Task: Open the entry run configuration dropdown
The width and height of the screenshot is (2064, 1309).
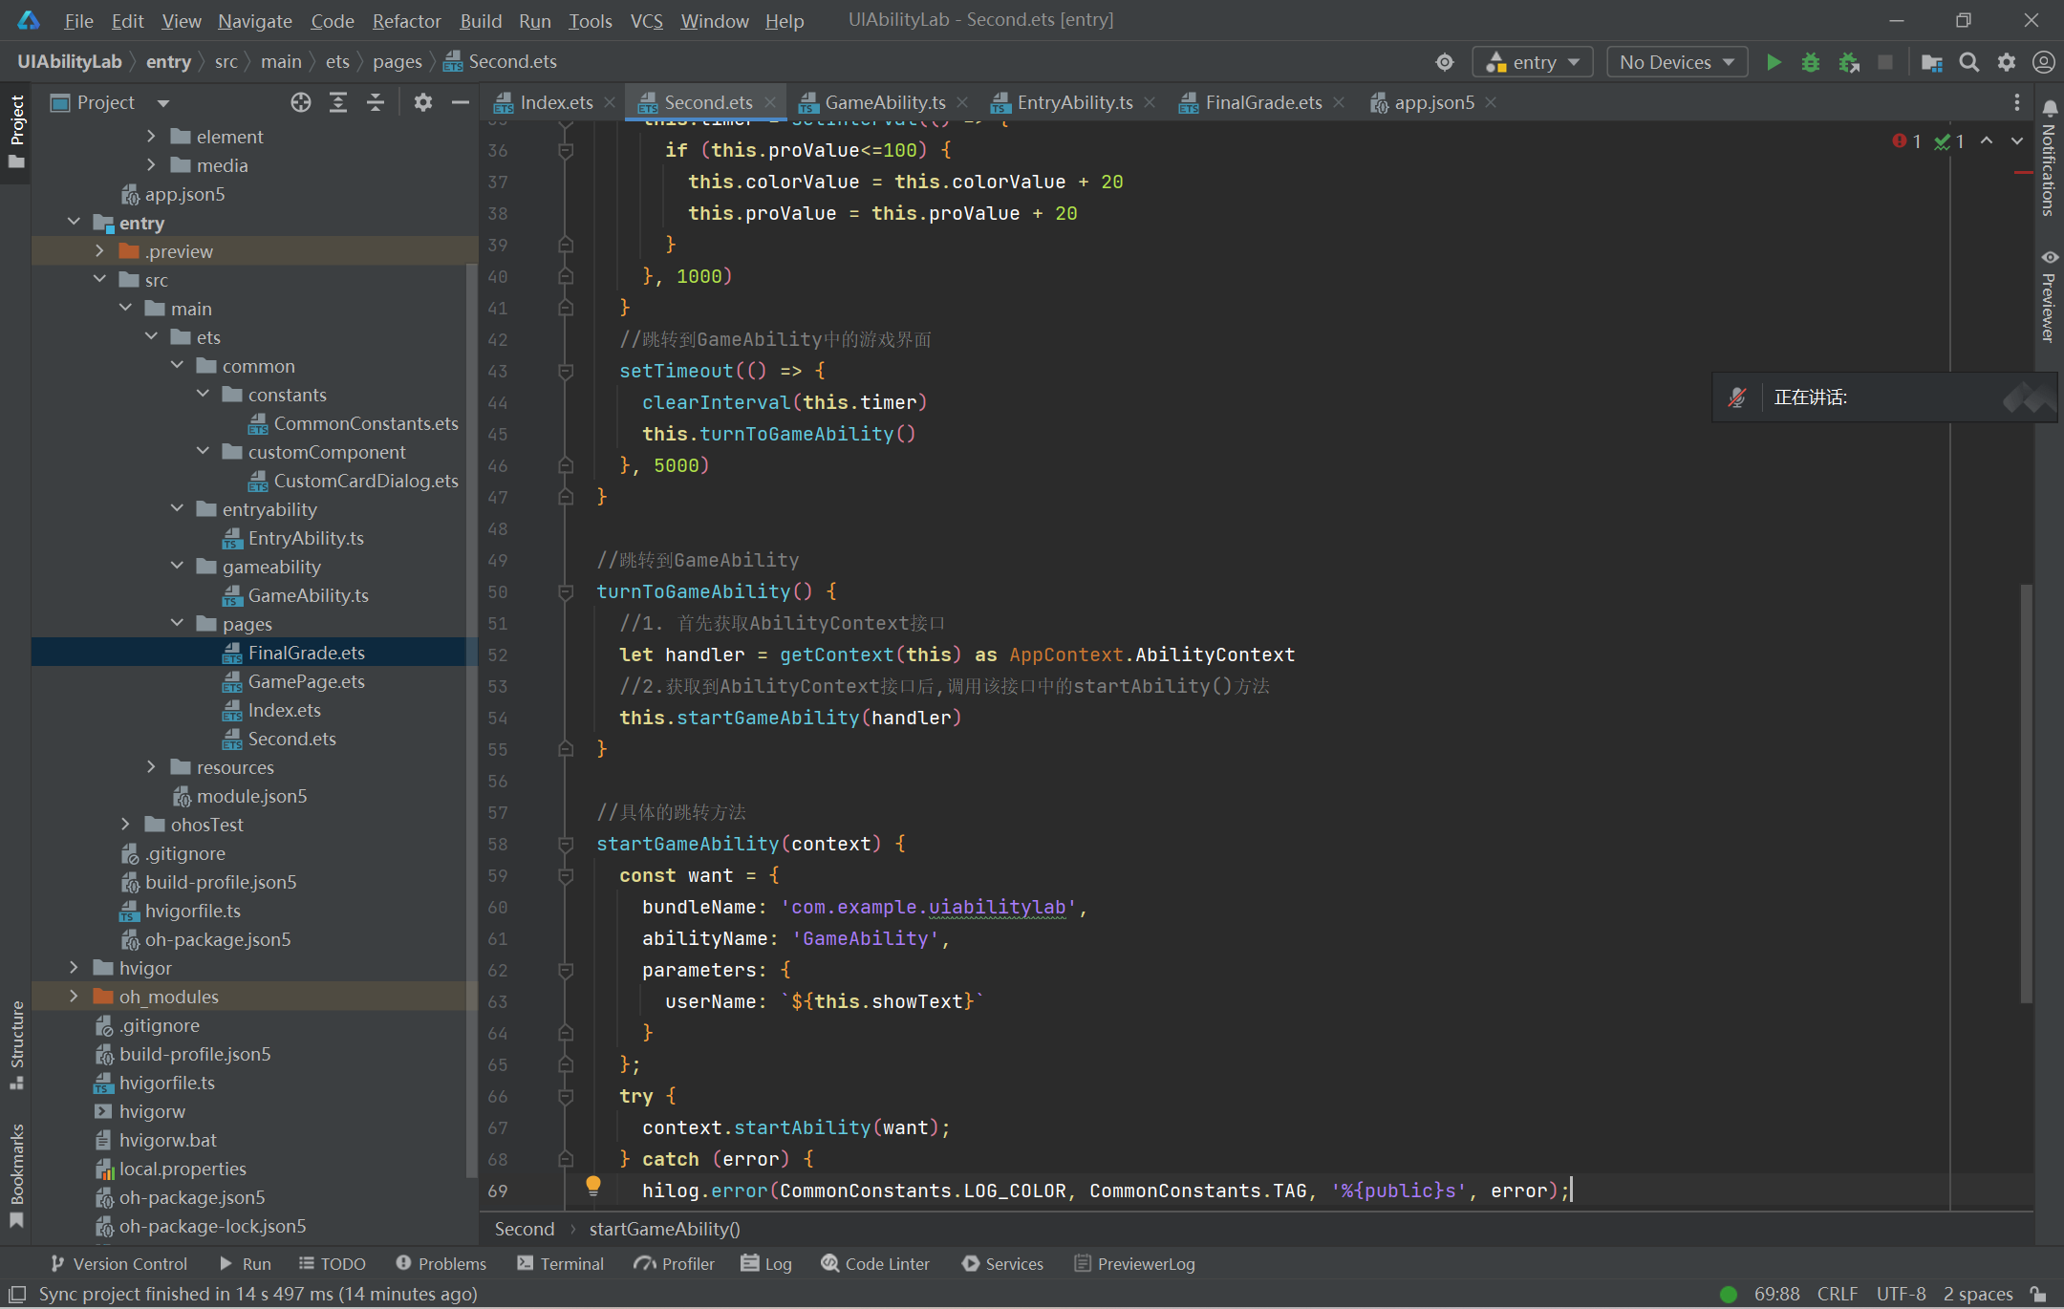Action: [1533, 62]
